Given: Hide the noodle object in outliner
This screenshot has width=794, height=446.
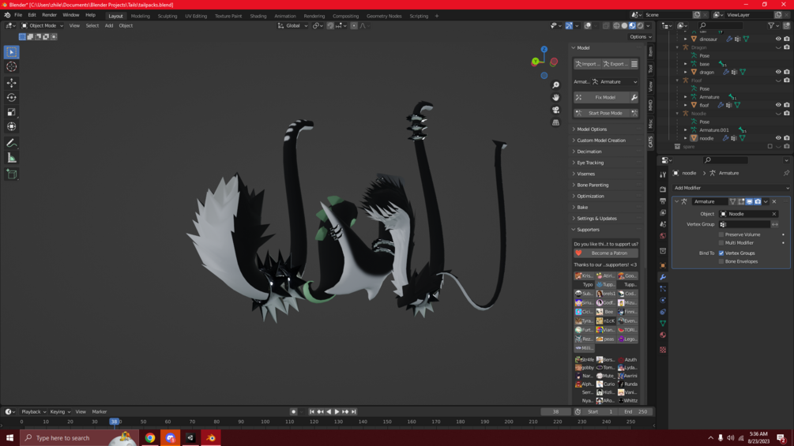Looking at the screenshot, I should point(778,138).
